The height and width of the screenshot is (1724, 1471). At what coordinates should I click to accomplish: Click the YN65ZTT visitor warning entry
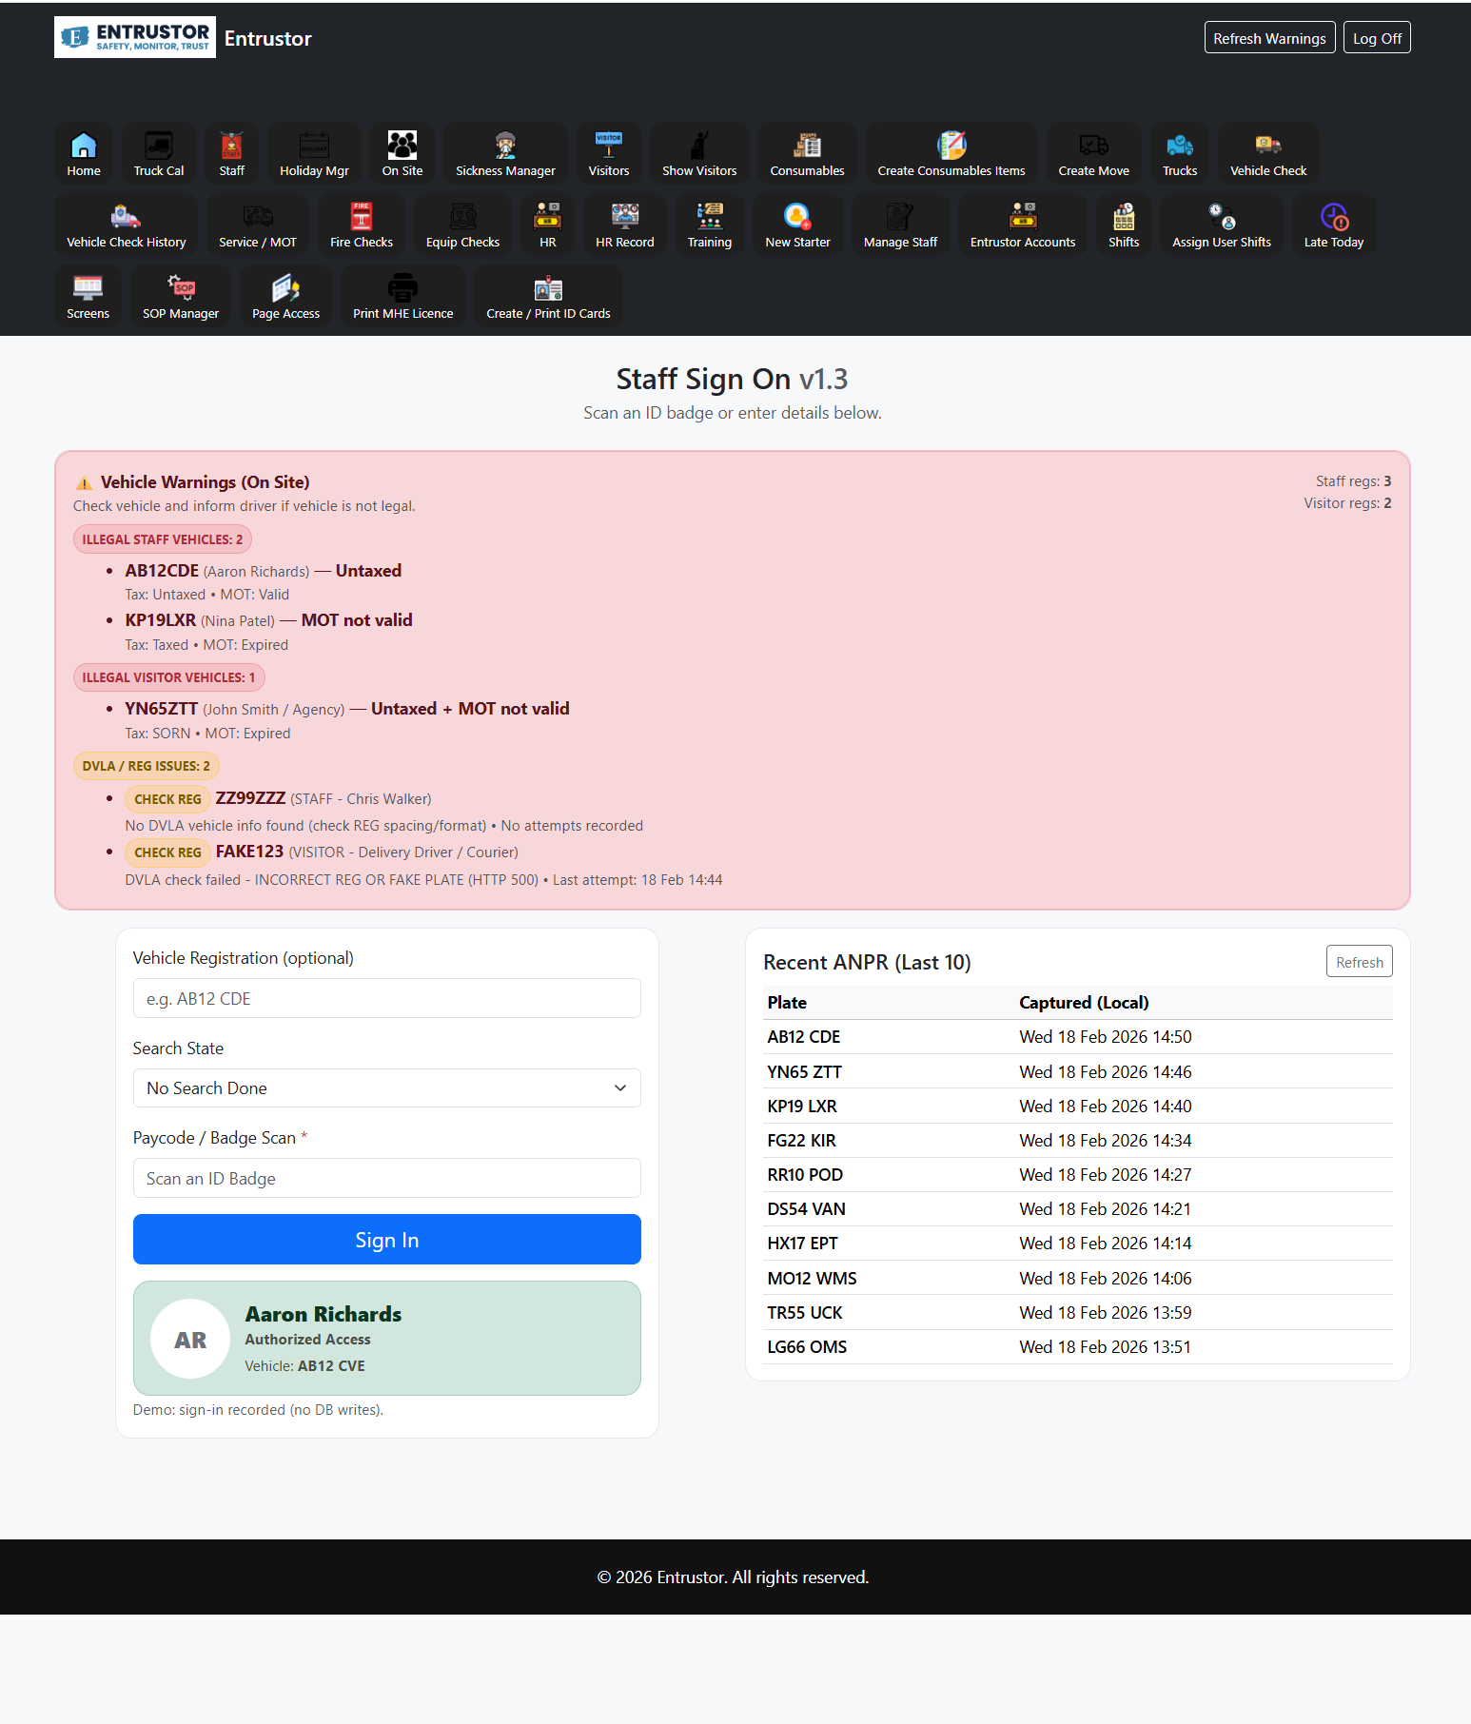pos(347,720)
